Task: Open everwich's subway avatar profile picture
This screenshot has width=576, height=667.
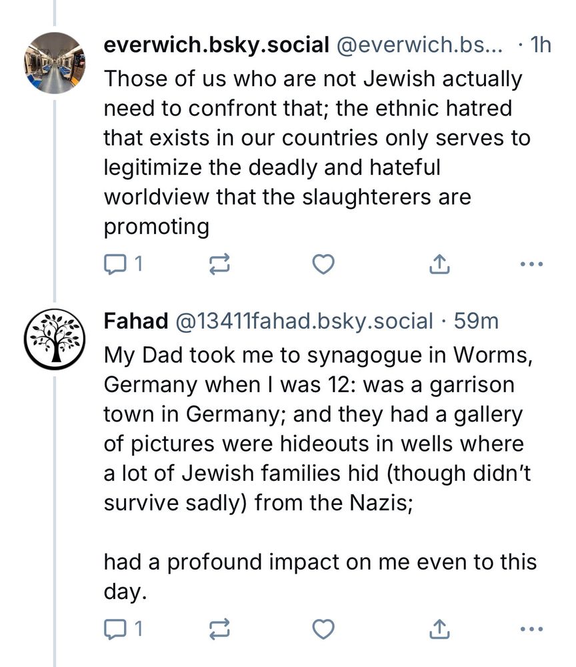Action: [x=55, y=63]
